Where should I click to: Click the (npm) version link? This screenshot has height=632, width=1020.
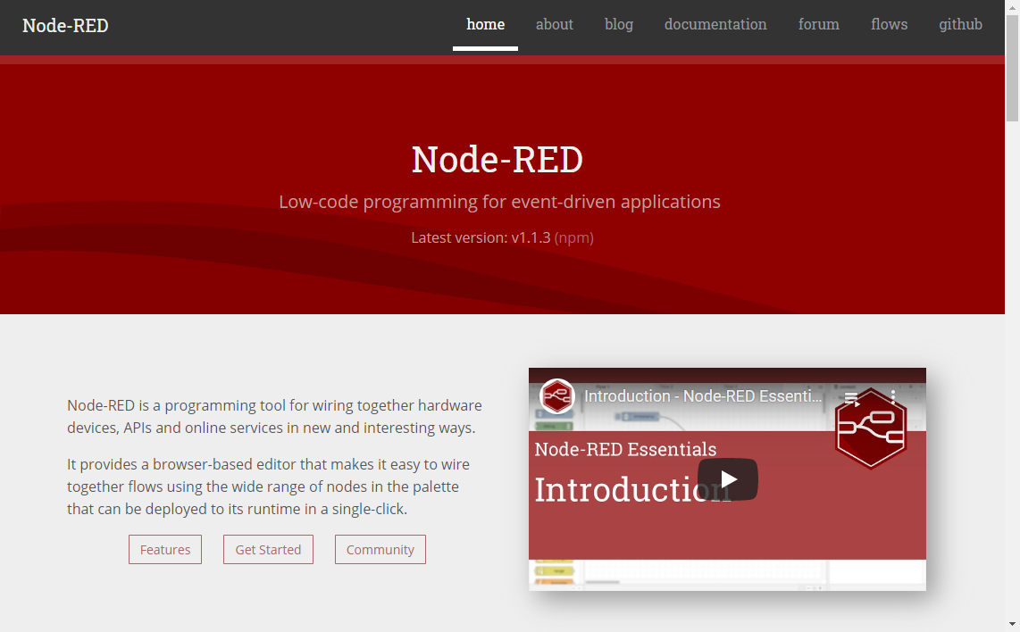click(573, 238)
